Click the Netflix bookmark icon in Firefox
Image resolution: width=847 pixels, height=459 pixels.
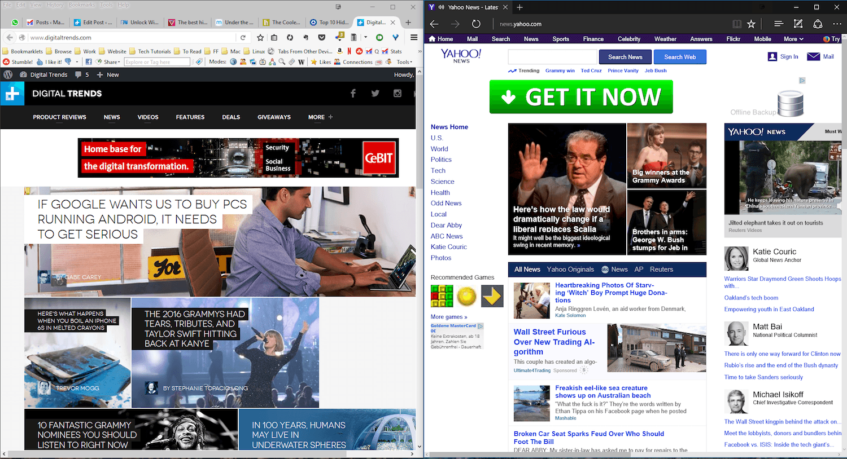(x=349, y=51)
